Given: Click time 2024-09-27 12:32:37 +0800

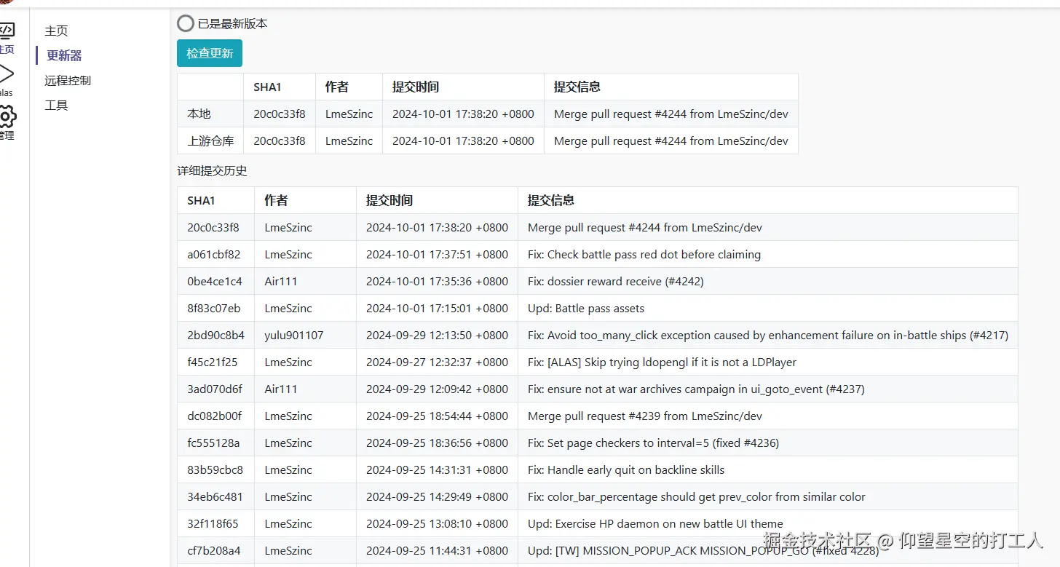Looking at the screenshot, I should pos(437,362).
